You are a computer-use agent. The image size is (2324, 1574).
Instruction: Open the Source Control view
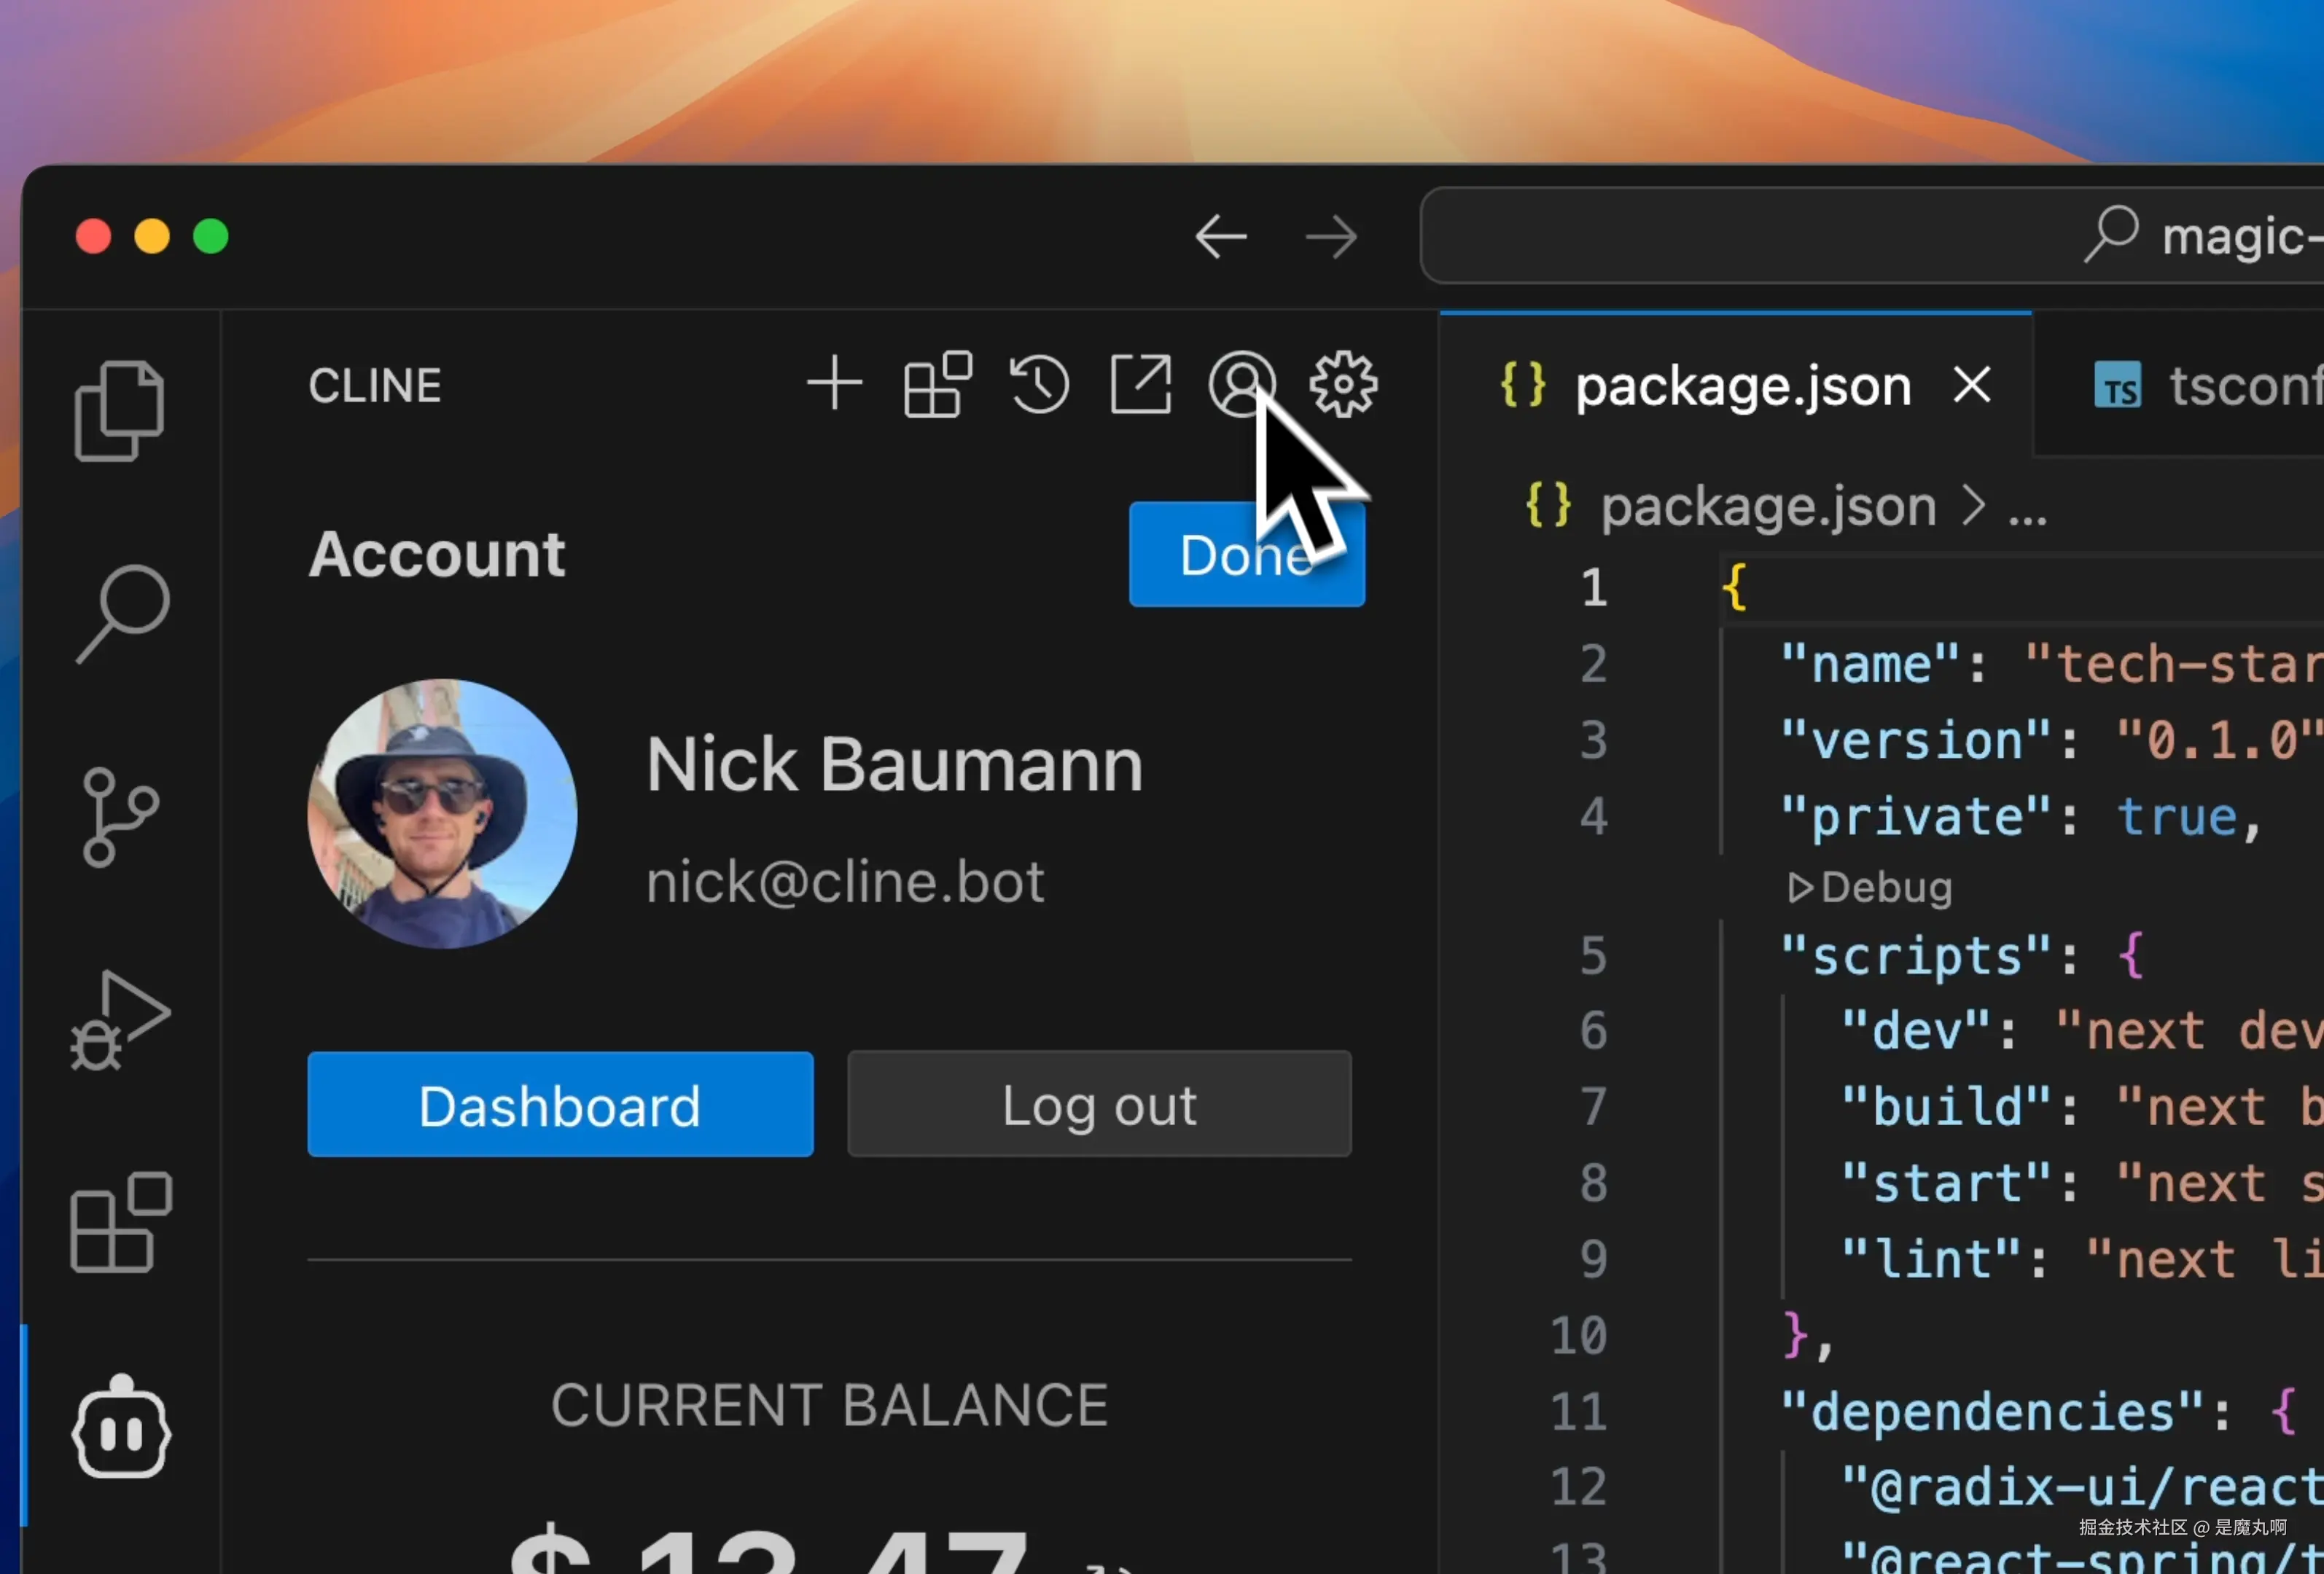coord(121,816)
